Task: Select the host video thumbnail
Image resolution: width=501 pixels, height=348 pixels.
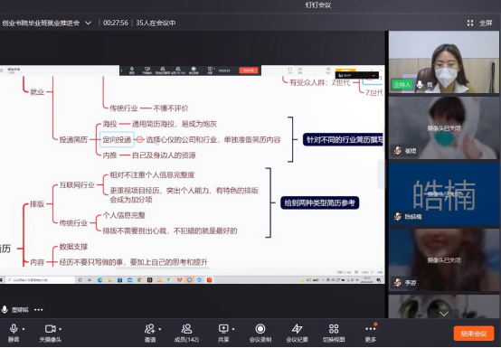Action: (x=444, y=62)
